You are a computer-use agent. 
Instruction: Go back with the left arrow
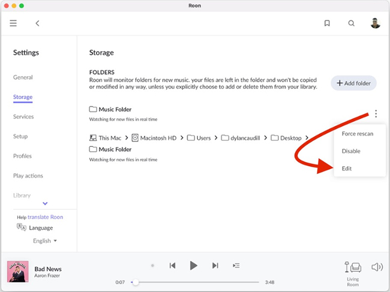coord(37,23)
